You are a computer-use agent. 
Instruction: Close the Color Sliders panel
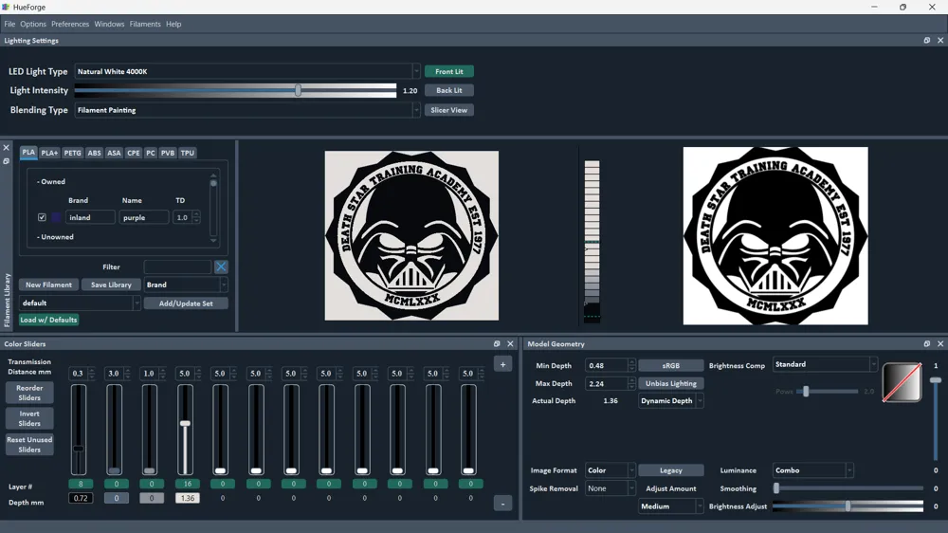pyautogui.click(x=510, y=343)
